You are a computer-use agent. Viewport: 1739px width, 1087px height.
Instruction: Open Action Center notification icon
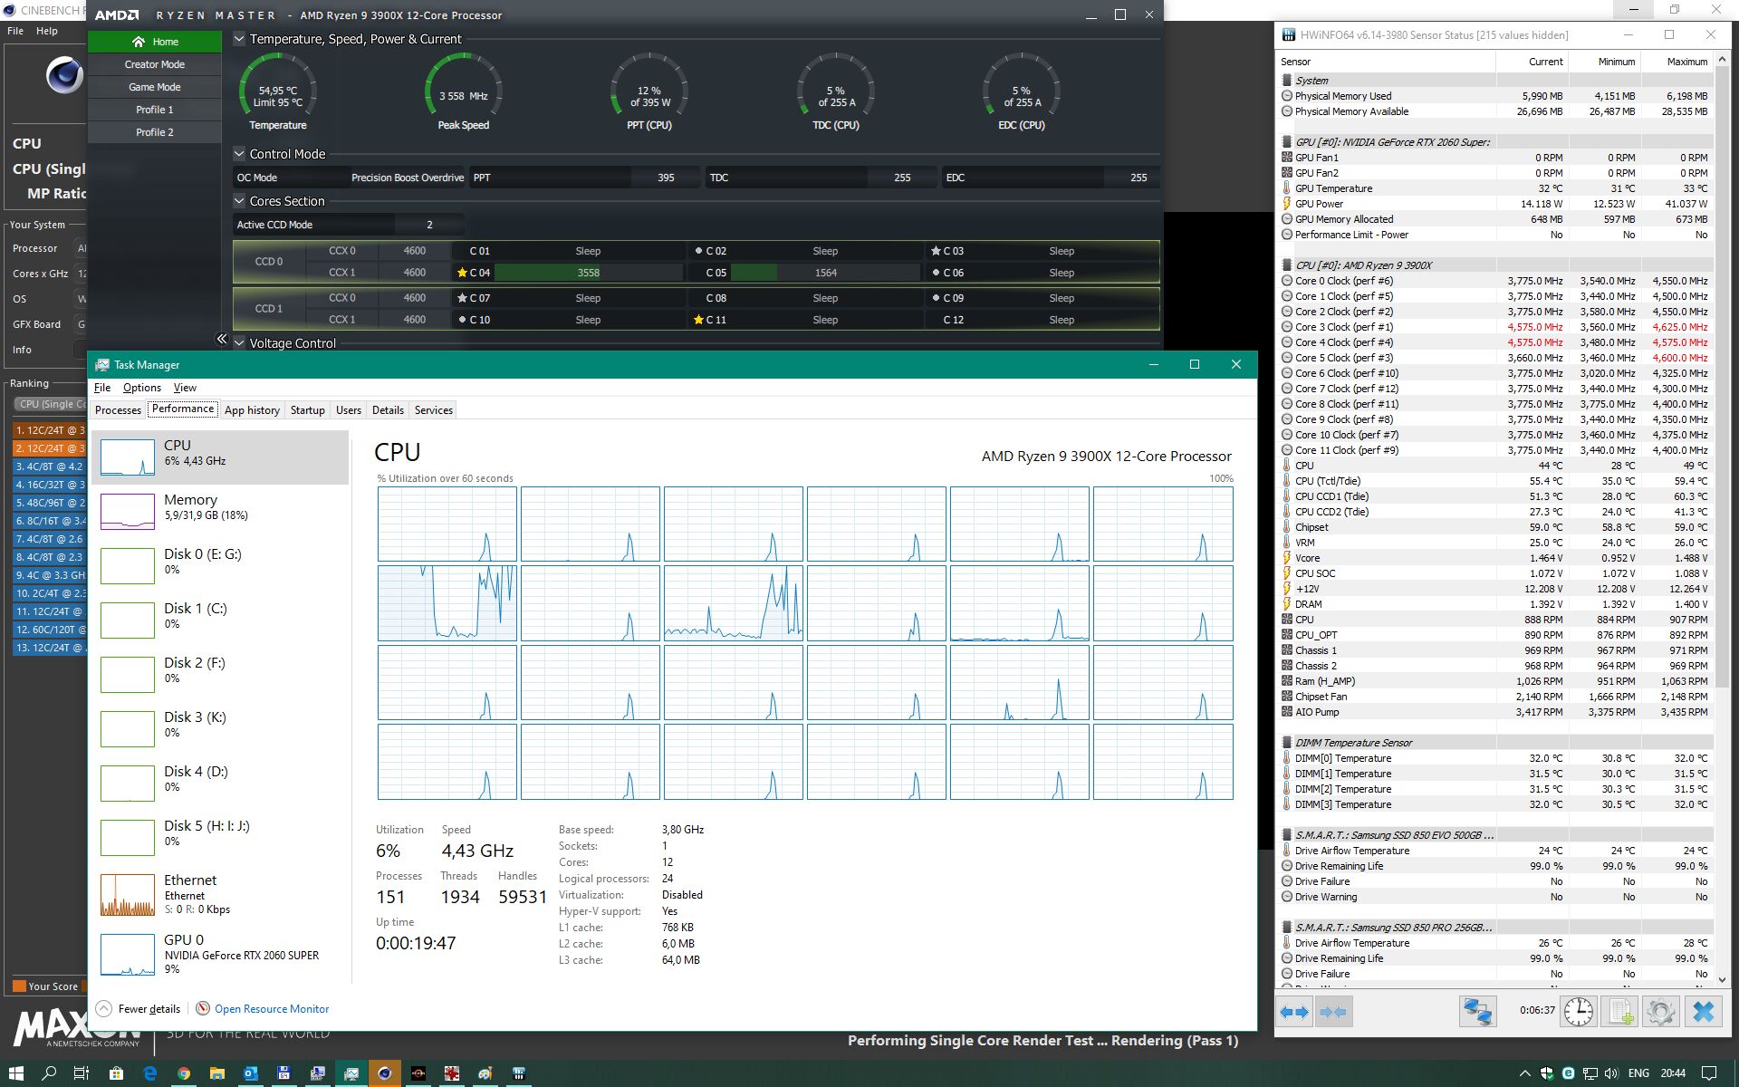coord(1709,1073)
